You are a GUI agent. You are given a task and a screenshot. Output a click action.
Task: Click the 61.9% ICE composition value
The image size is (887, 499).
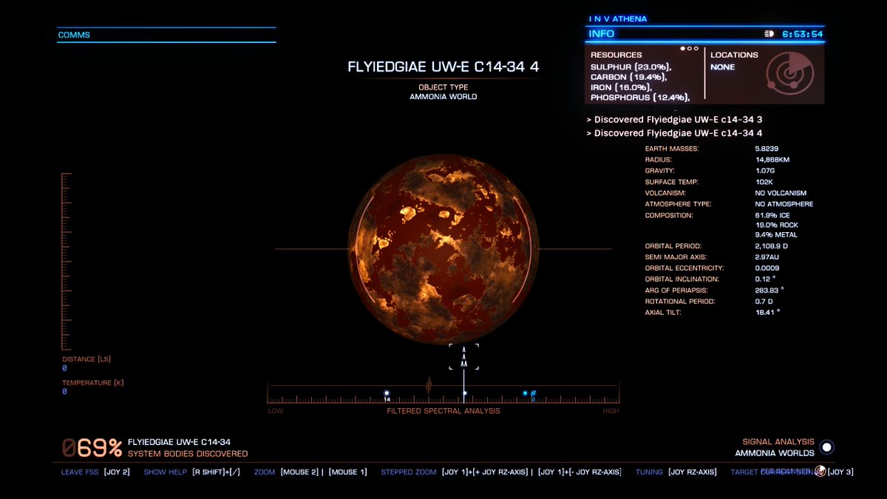[x=772, y=215]
